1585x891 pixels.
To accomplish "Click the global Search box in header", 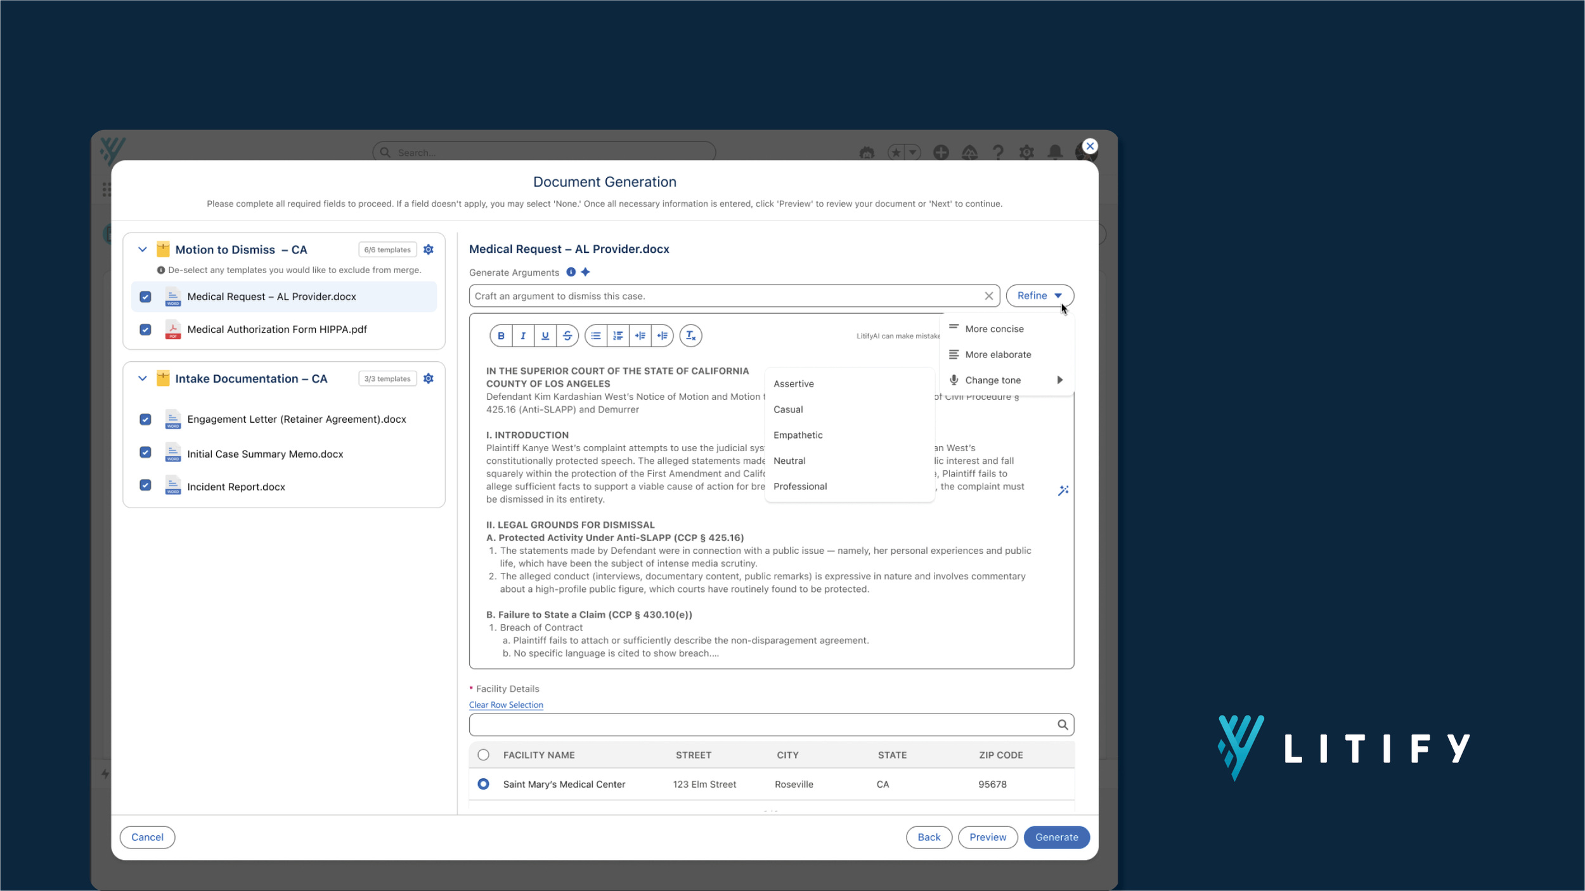I will tap(544, 153).
